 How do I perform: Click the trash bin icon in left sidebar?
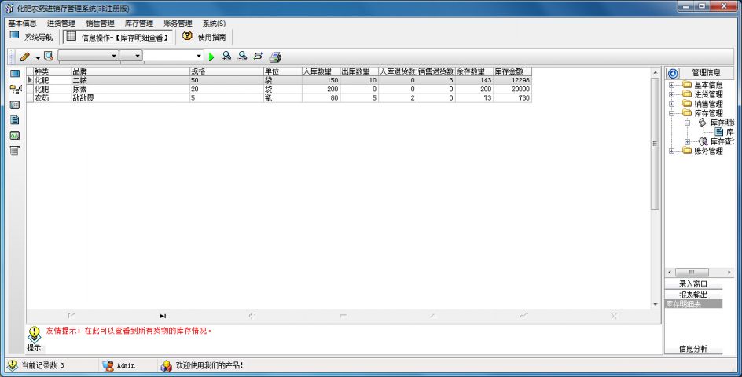coord(14,150)
